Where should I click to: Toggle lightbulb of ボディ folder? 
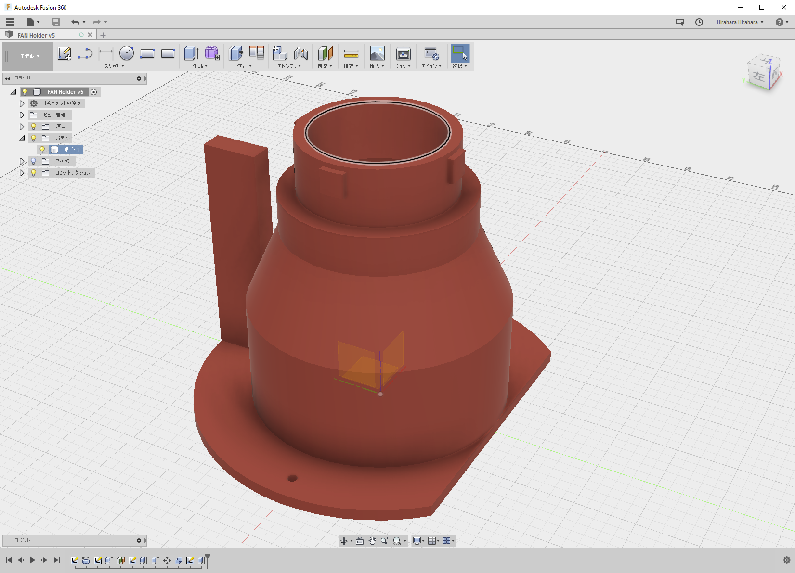(34, 138)
